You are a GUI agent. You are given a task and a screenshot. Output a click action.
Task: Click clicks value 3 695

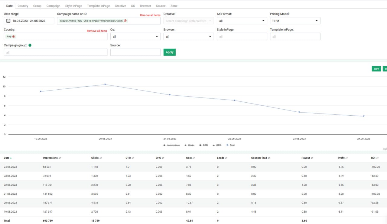tap(95, 194)
